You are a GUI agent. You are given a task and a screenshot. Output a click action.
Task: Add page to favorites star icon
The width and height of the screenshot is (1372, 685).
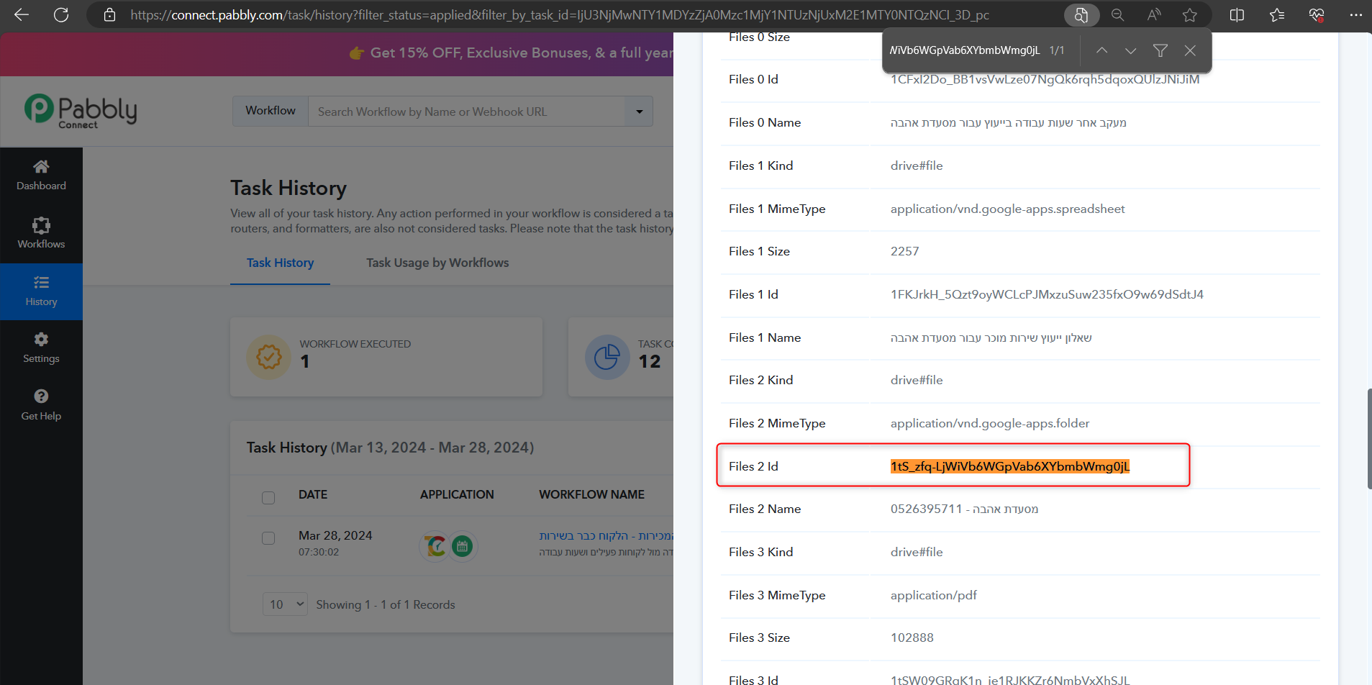click(1190, 14)
